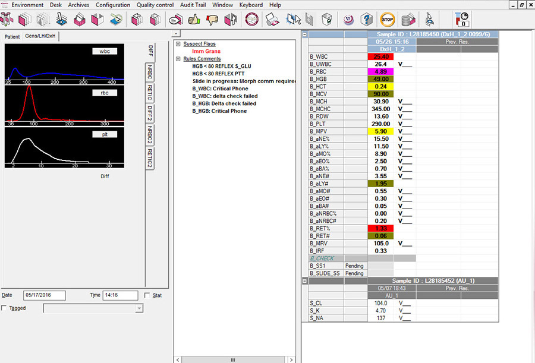Click the round maroon seal icon

coord(252,20)
